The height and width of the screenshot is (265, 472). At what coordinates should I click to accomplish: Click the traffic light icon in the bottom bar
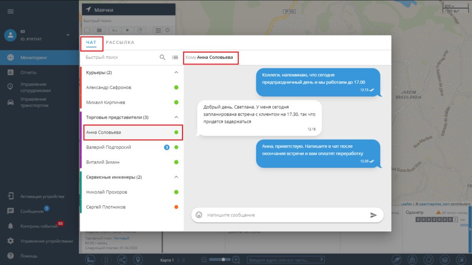(106, 259)
